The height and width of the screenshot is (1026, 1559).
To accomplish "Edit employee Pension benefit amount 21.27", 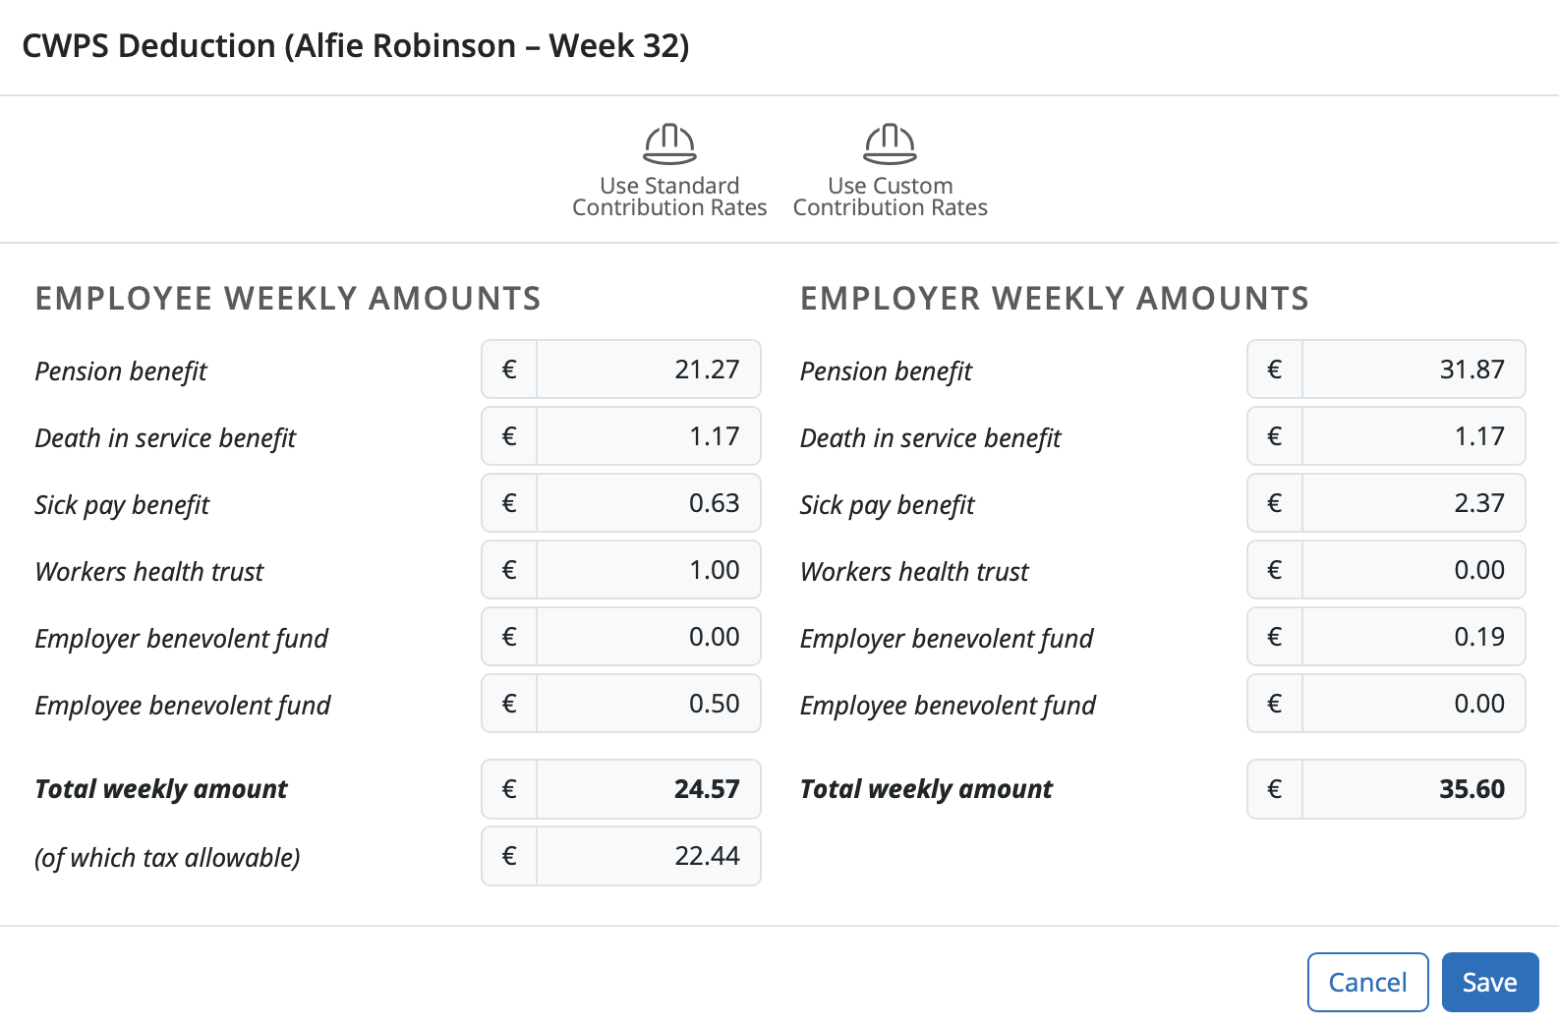I will tap(649, 370).
